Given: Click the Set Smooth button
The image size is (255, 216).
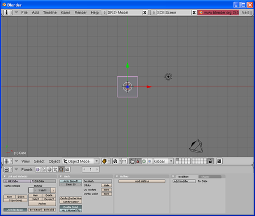Looking at the screenshot, I should click(35, 210).
